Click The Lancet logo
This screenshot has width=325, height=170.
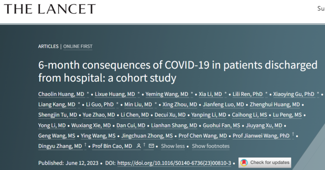coord(50,9)
